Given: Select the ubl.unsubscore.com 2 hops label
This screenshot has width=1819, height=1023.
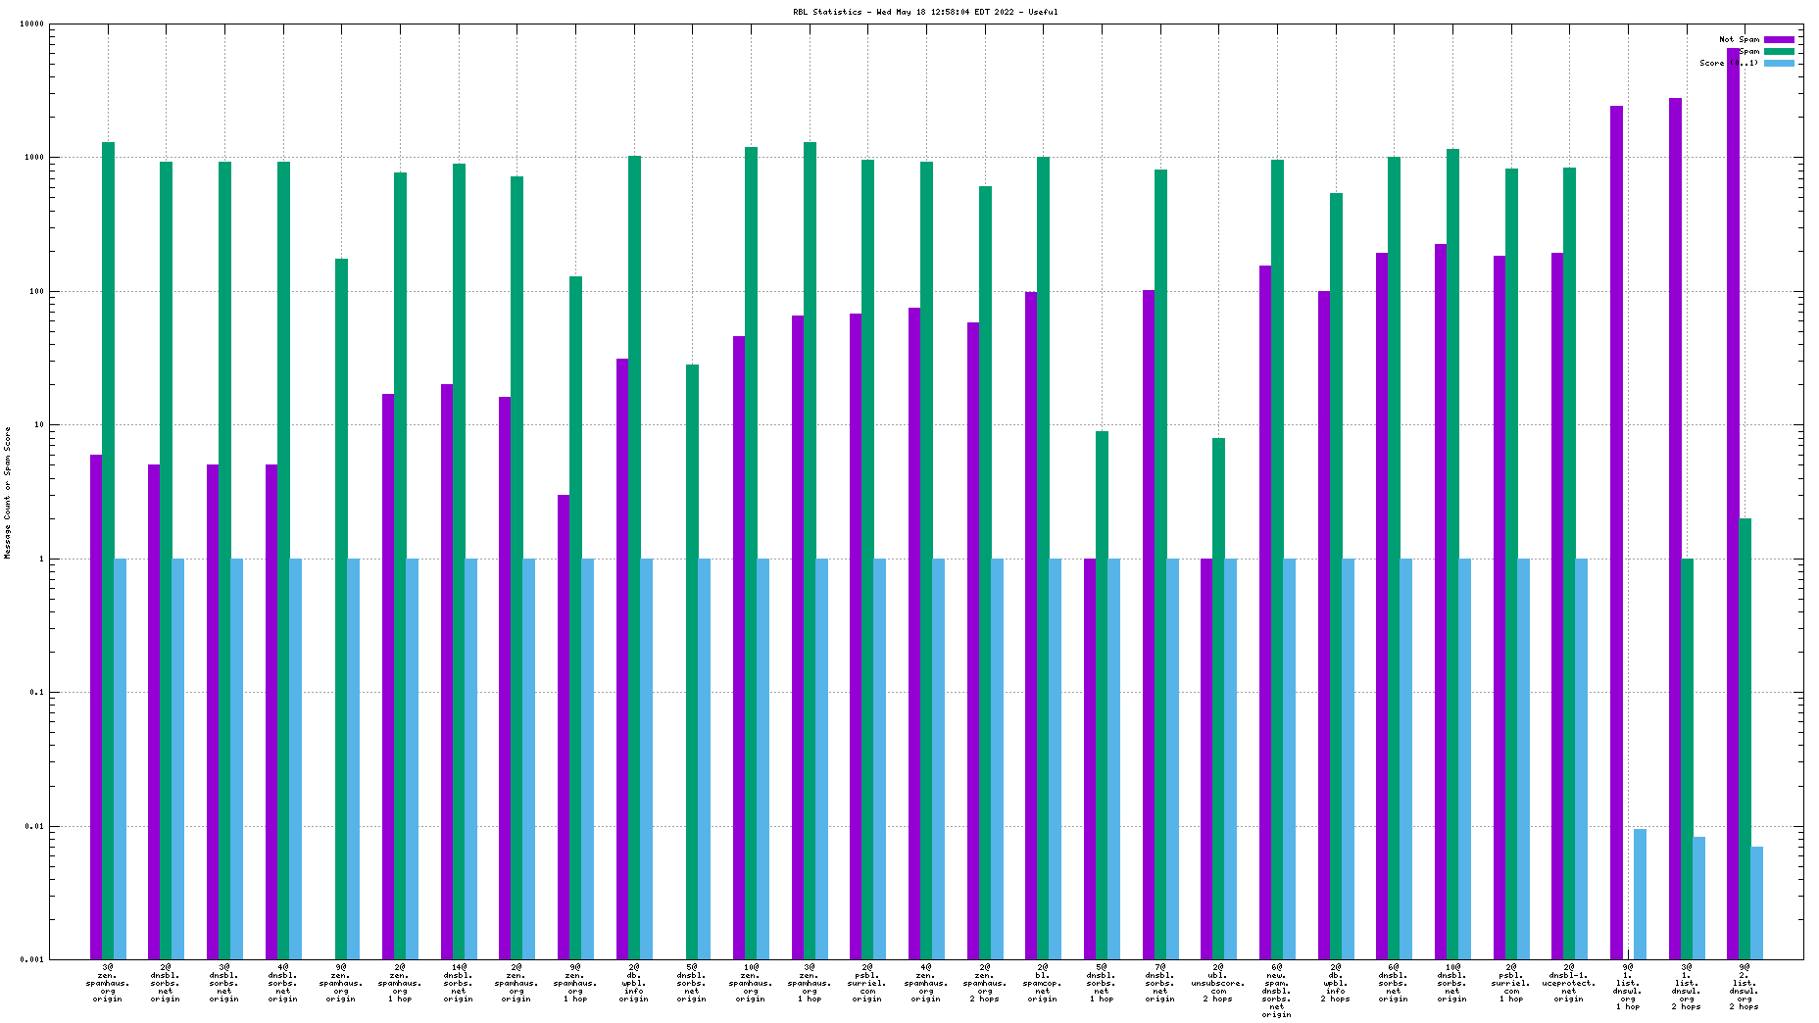Looking at the screenshot, I should point(1218,983).
